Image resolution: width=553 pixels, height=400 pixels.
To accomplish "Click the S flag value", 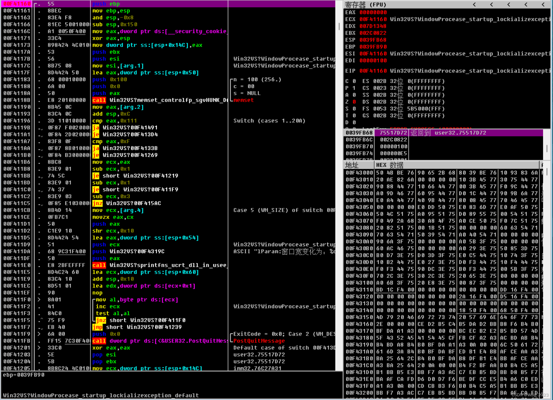I will pyautogui.click(x=354, y=109).
